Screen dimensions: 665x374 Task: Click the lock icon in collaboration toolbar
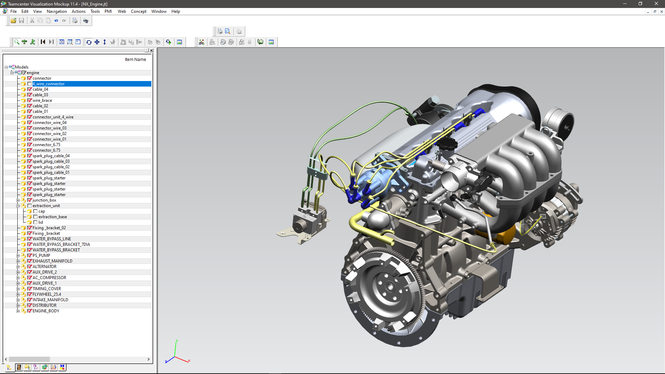click(250, 42)
